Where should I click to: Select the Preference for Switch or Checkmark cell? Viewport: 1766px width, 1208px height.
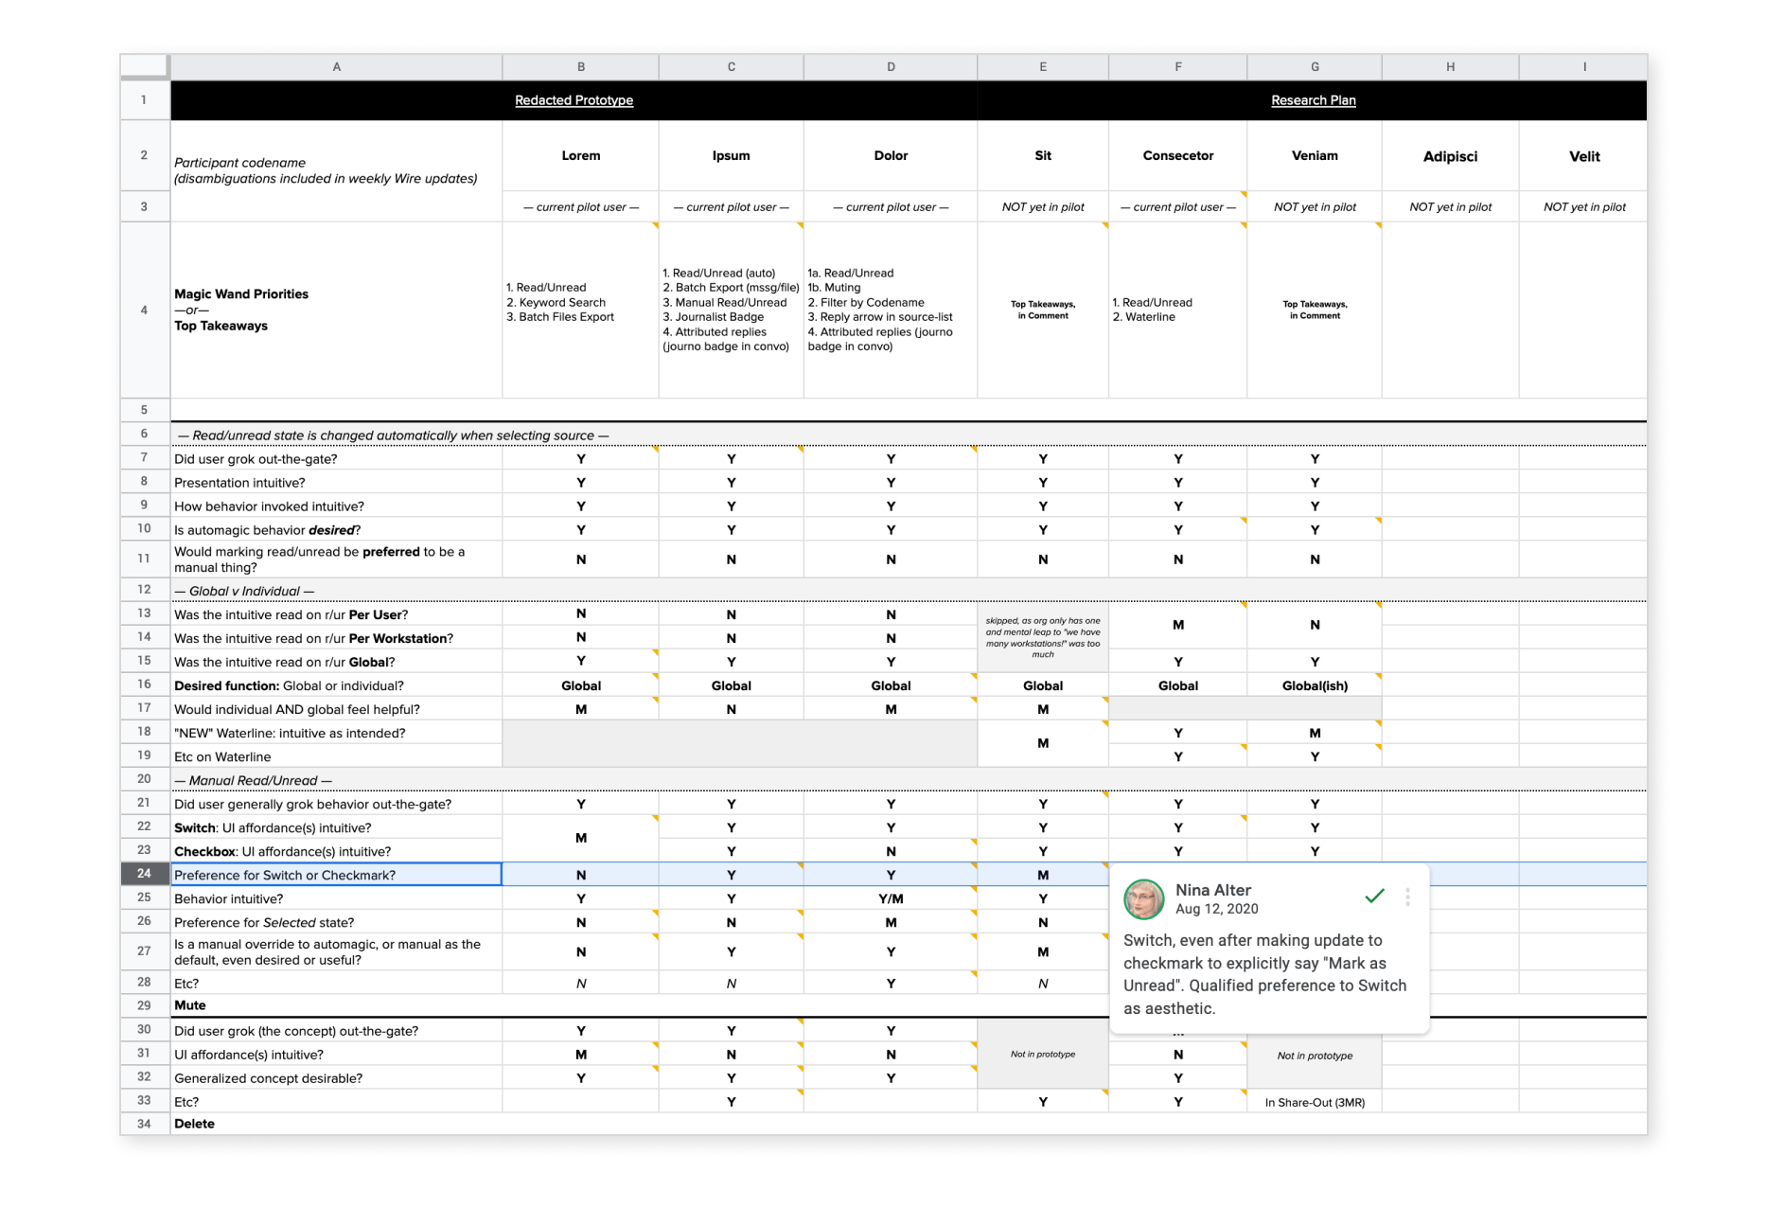tap(336, 874)
